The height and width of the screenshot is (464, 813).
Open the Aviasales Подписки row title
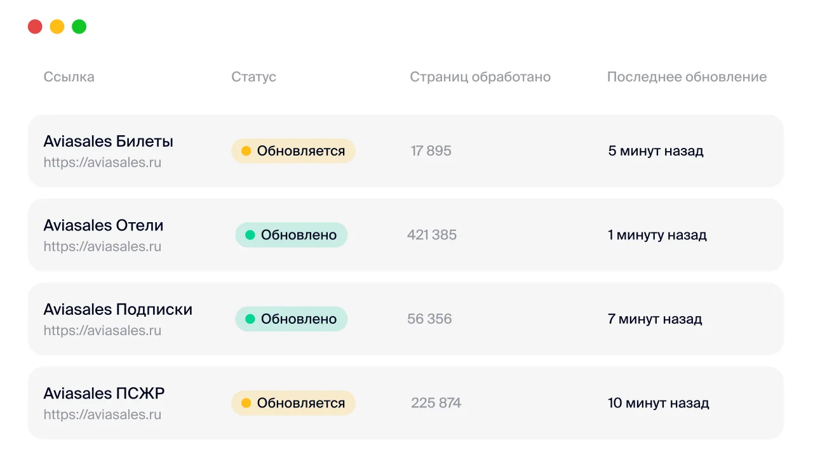click(118, 310)
